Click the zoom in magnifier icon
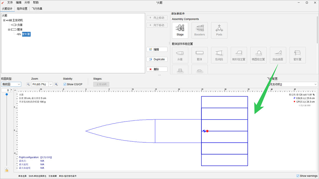The height and width of the screenshot is (179, 319). (56, 84)
